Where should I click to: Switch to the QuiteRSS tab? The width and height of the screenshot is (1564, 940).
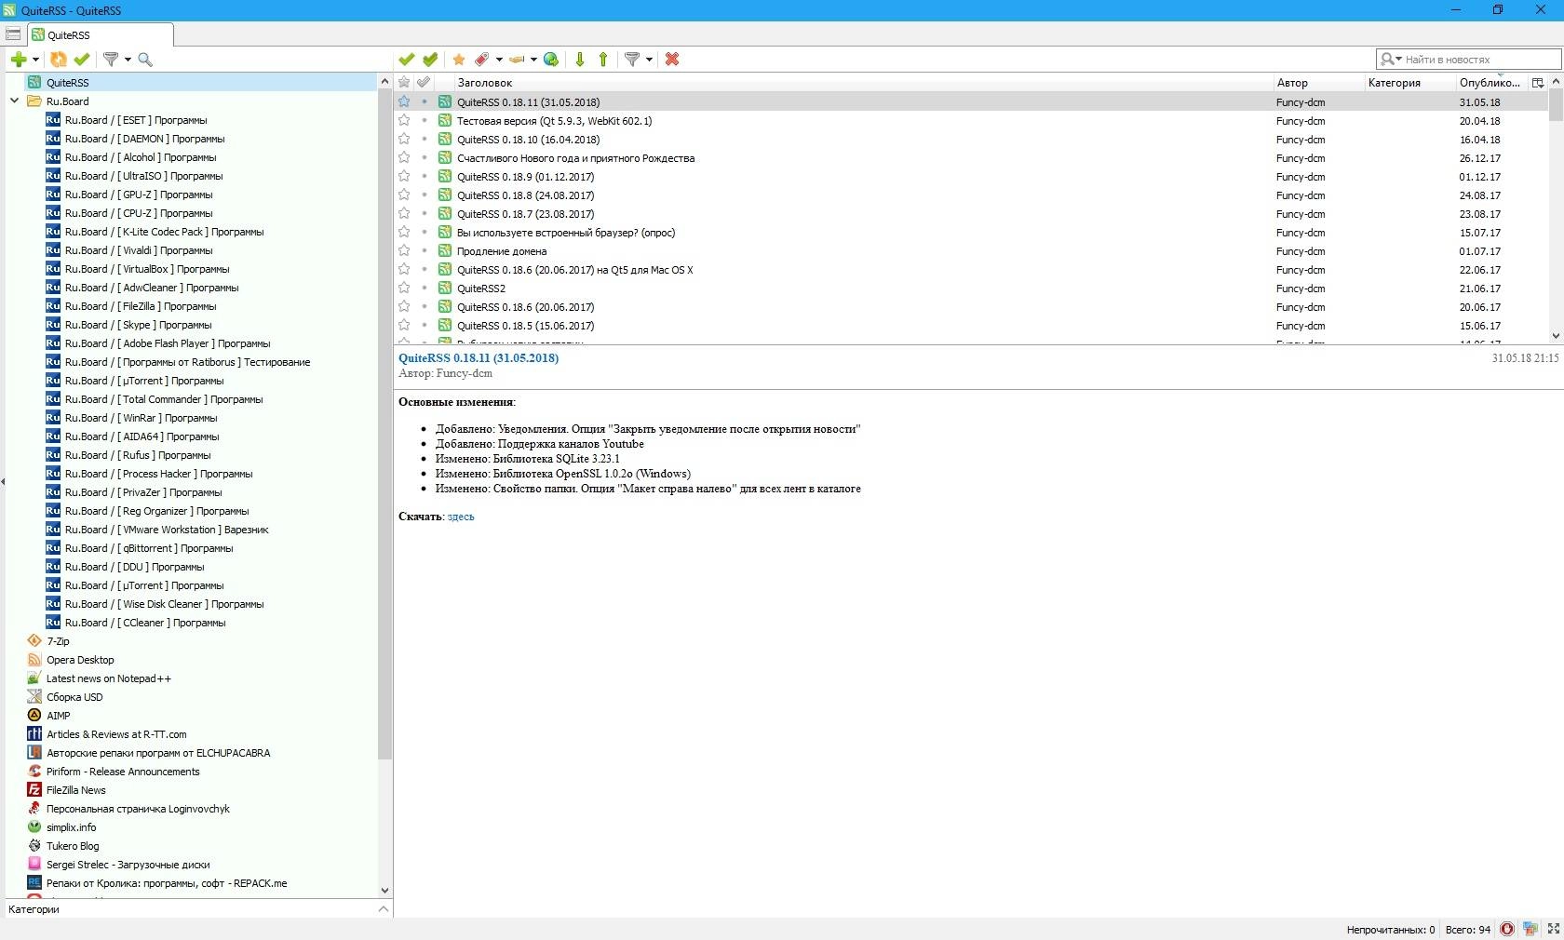(x=100, y=34)
